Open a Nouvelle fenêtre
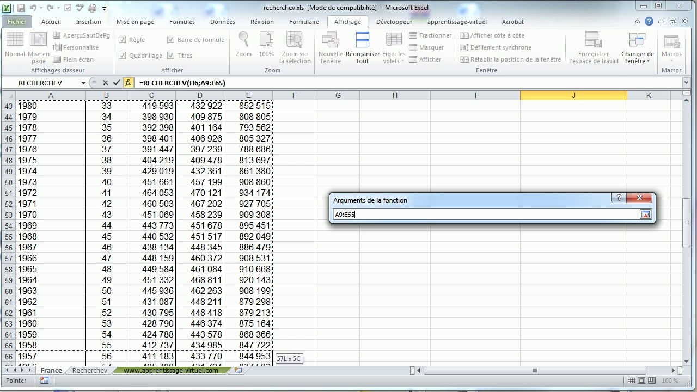Screen dimensions: 697x392 [331, 48]
